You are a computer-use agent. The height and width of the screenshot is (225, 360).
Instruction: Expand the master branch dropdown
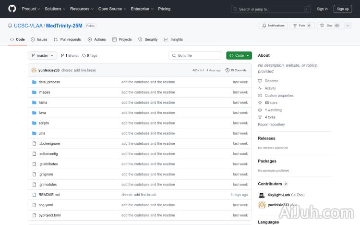click(x=43, y=56)
